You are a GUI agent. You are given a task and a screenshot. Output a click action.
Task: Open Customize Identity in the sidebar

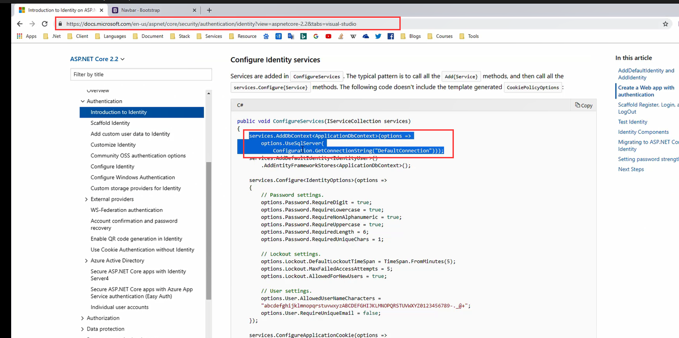[113, 145]
